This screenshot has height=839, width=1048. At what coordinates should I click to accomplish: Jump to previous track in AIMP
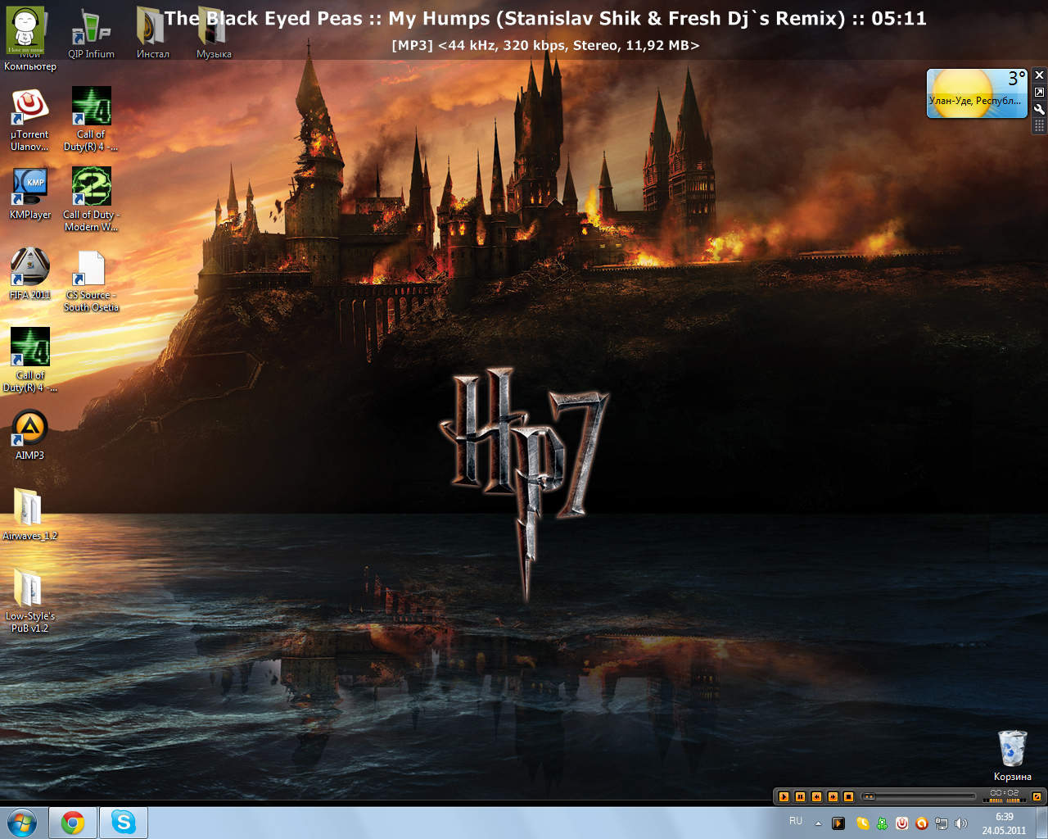[x=815, y=796]
